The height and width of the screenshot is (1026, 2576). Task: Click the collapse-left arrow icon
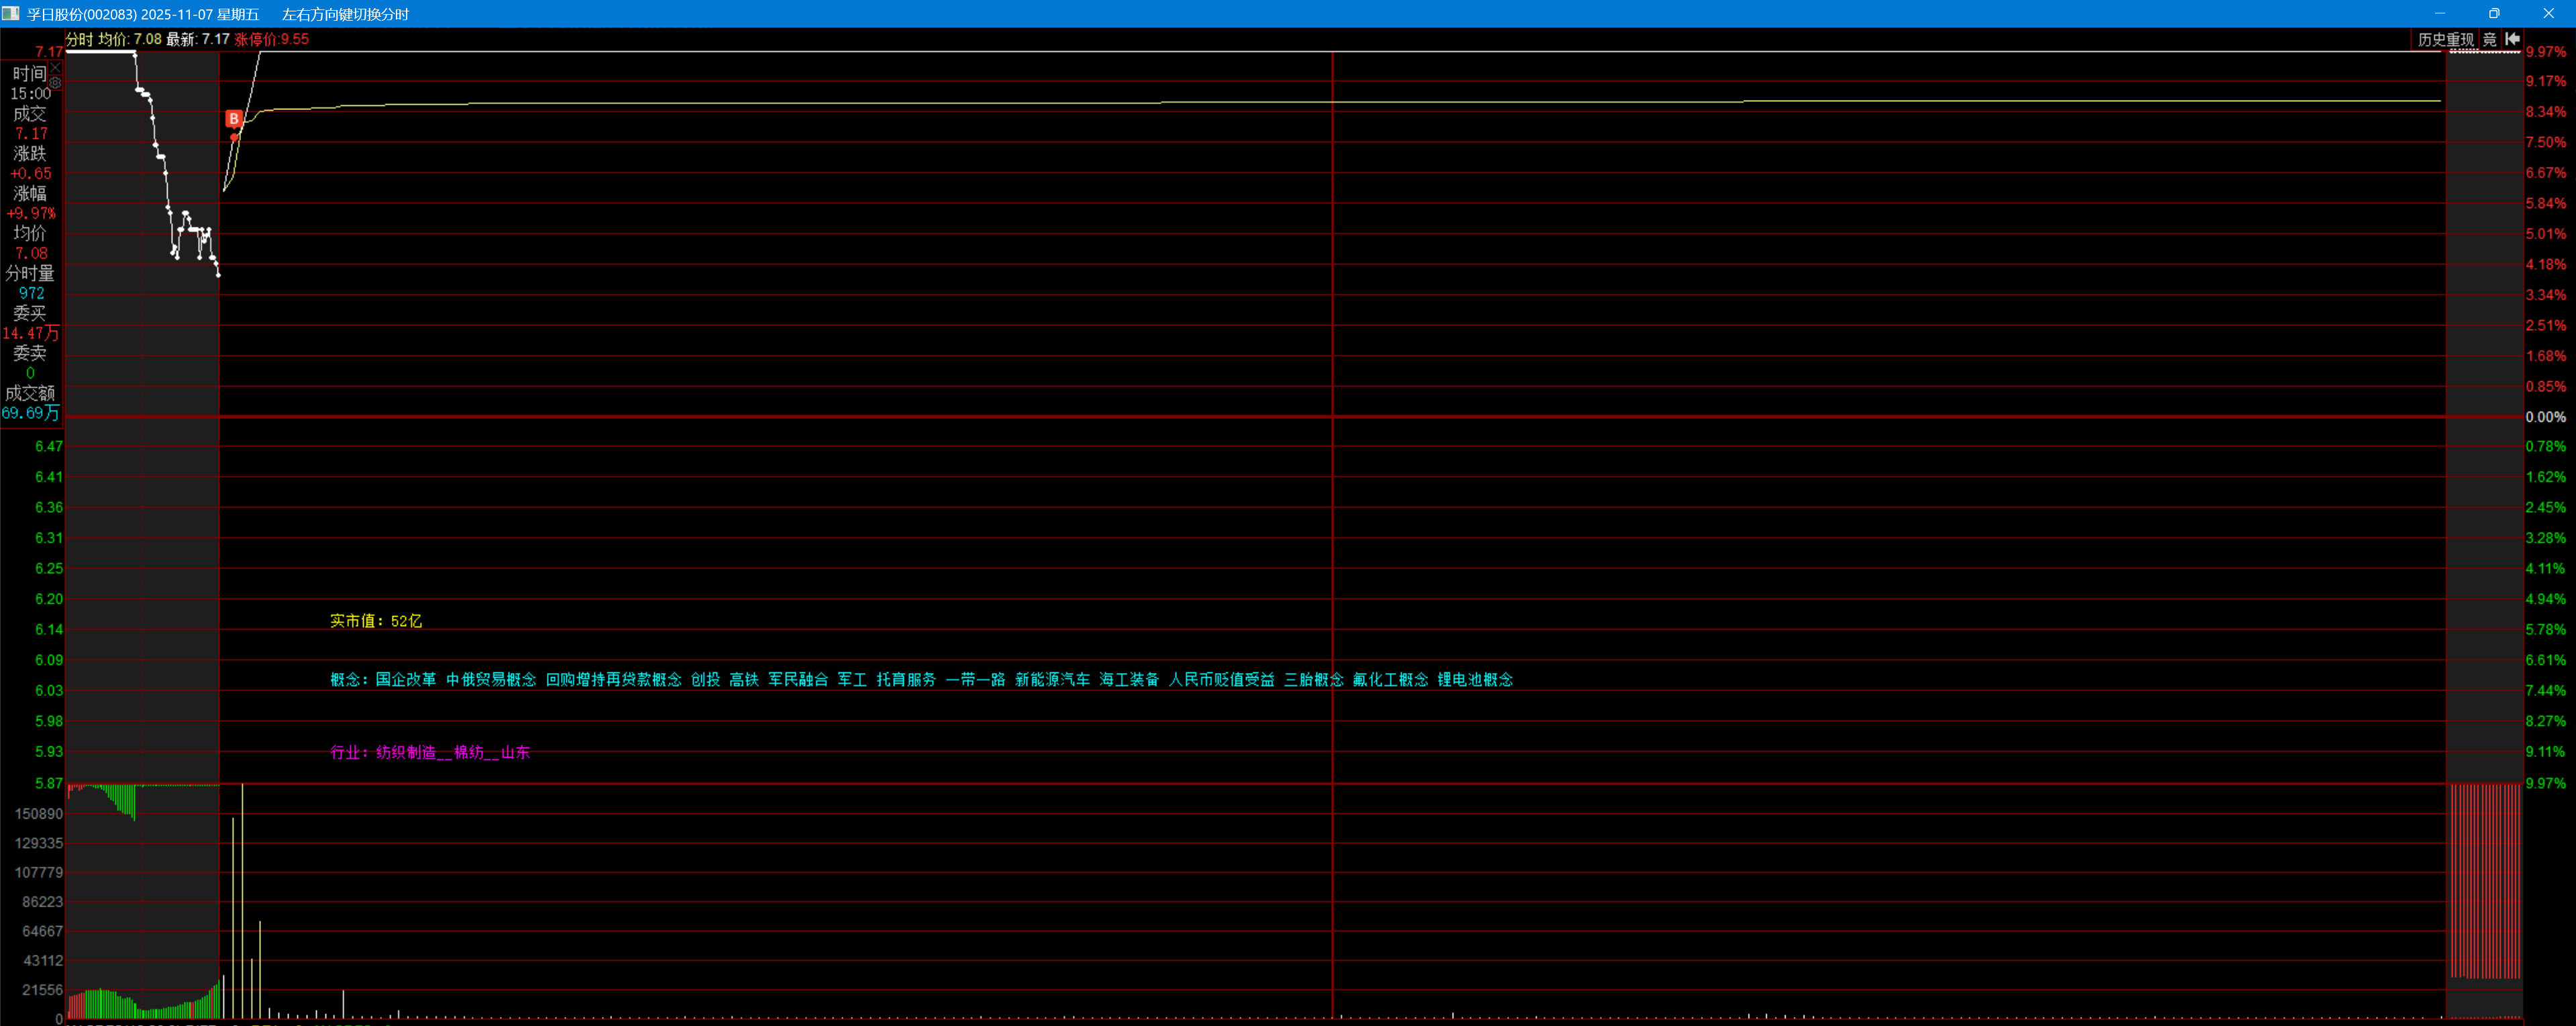[2513, 39]
